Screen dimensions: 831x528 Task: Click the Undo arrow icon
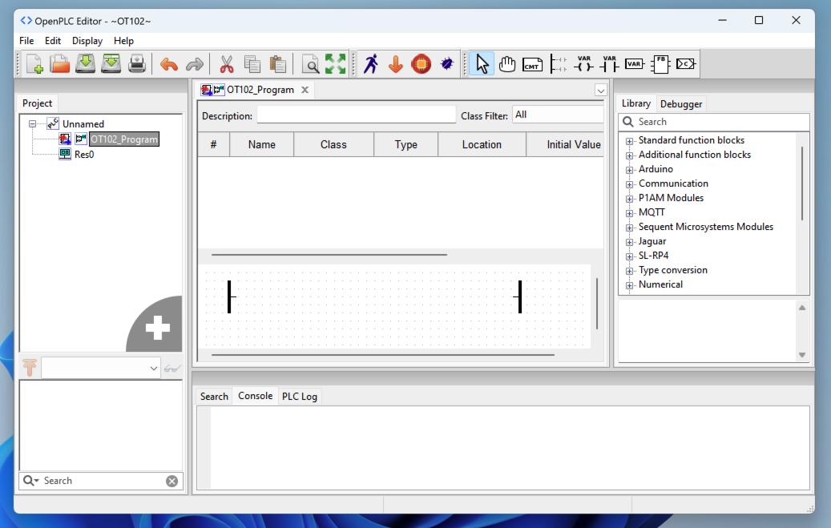[x=168, y=64]
